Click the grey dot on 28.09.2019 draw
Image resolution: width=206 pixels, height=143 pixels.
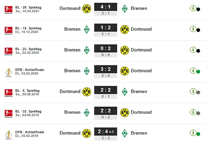(198, 92)
